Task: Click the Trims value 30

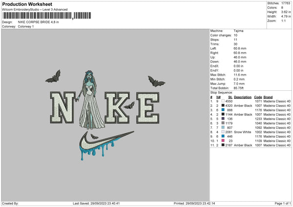Action: click(235, 44)
